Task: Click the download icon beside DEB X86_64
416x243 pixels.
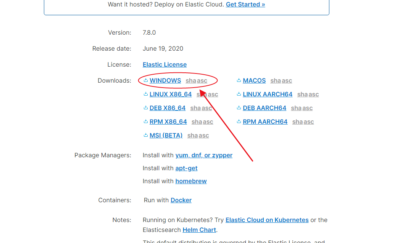Action: point(146,108)
